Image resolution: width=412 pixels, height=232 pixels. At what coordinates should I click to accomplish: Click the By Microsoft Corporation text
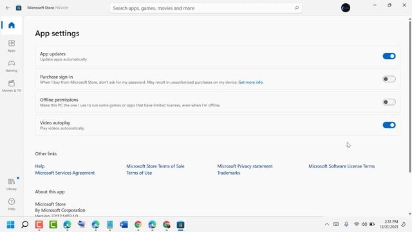(60, 210)
